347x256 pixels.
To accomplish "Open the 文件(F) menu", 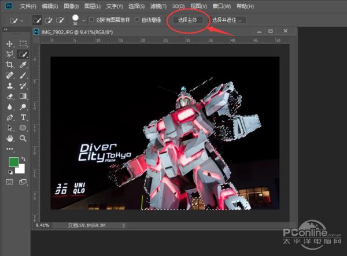I will point(28,6).
